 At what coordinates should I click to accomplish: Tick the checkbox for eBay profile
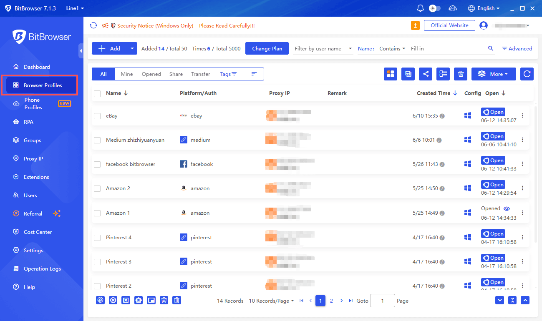click(x=97, y=116)
